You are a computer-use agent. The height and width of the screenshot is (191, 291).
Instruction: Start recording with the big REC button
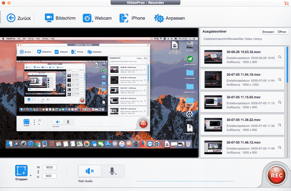pos(276,175)
